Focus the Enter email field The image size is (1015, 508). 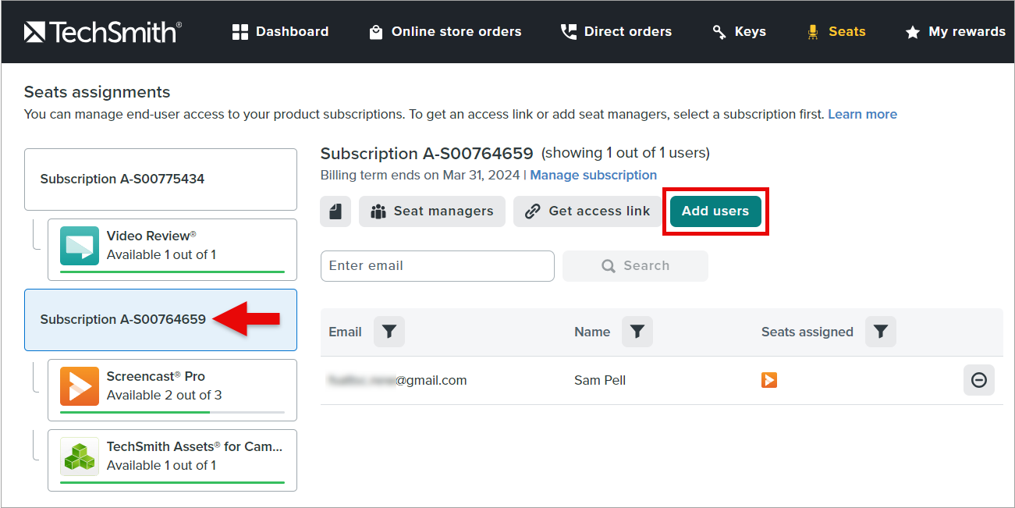point(438,266)
